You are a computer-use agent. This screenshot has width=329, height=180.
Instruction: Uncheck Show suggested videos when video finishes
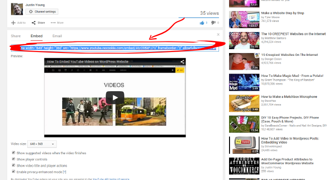[x=13, y=153]
